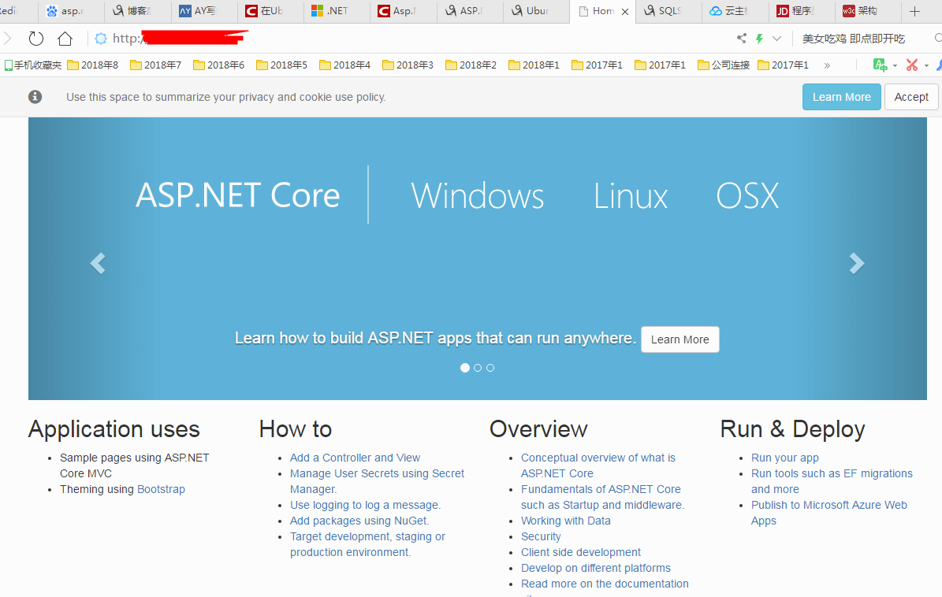The height and width of the screenshot is (597, 942).
Task: Open the 2018年8 bookmark folder
Action: (x=92, y=65)
